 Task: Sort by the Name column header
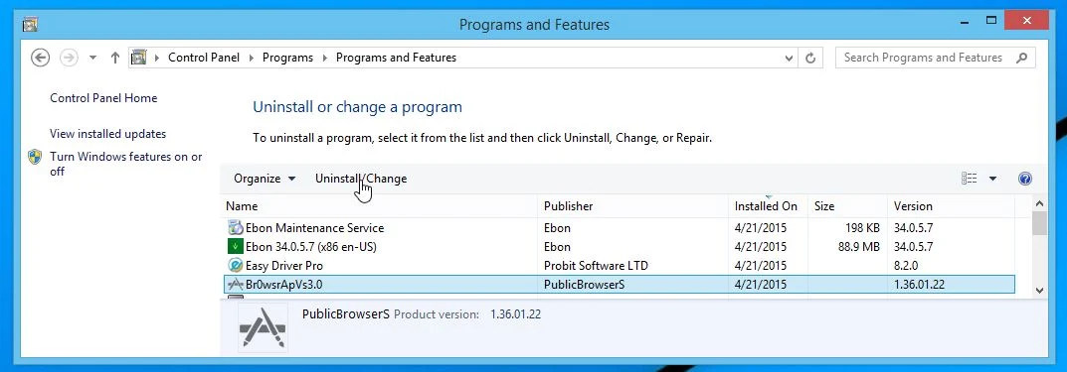[x=381, y=206]
